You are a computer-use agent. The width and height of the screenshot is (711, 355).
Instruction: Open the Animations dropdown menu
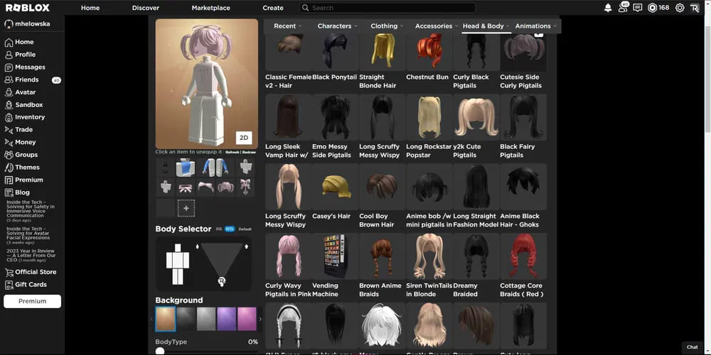click(535, 26)
